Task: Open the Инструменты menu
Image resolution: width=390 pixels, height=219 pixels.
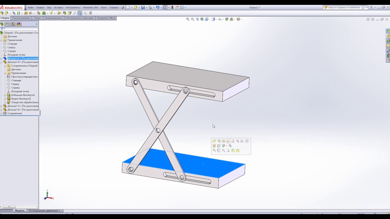Action: coord(73,7)
